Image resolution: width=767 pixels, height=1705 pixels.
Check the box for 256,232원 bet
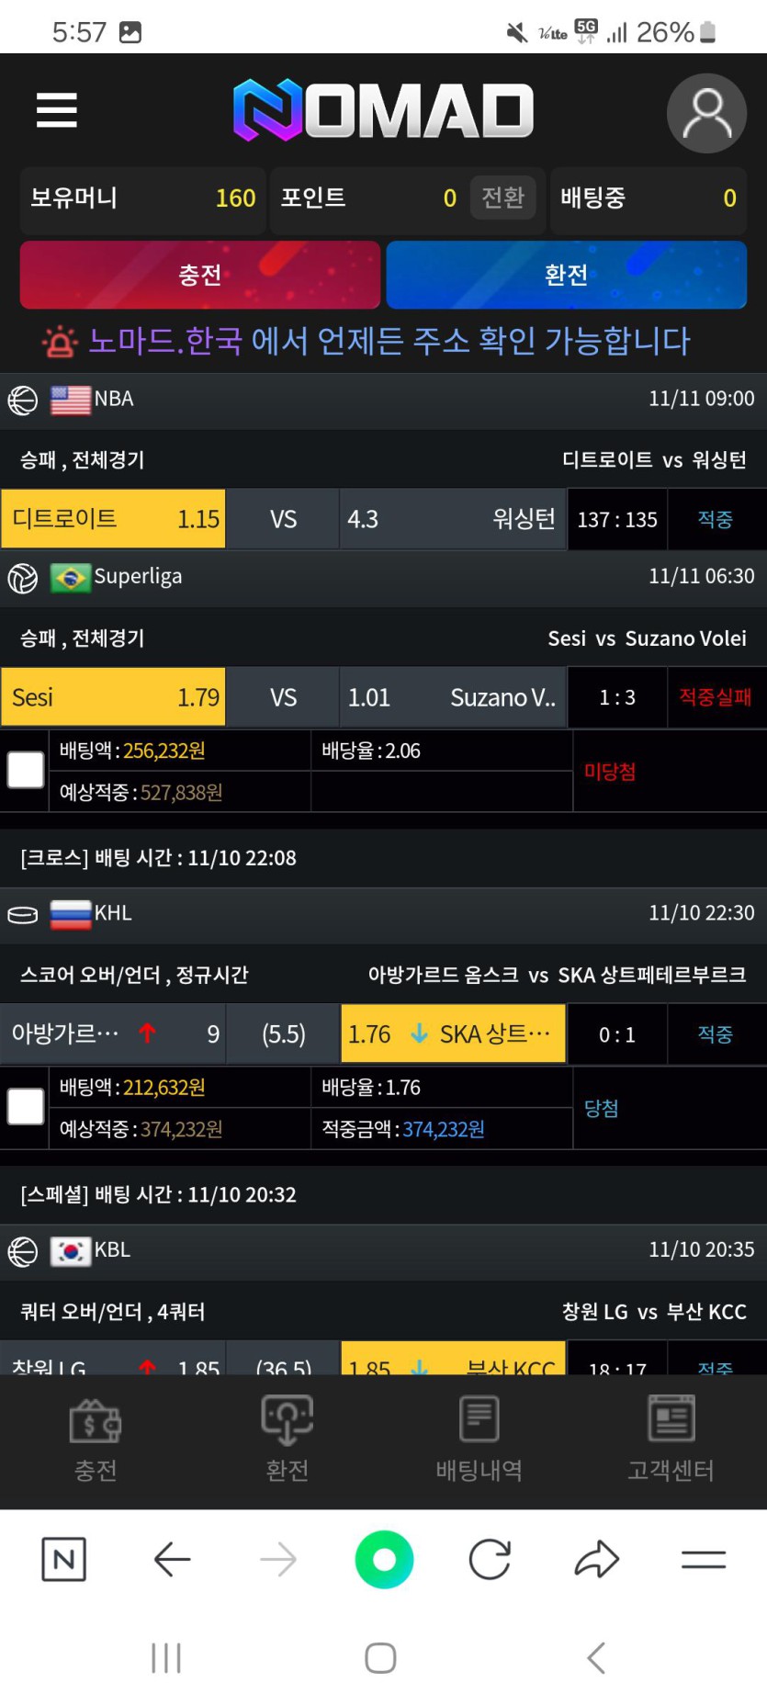[x=26, y=770]
